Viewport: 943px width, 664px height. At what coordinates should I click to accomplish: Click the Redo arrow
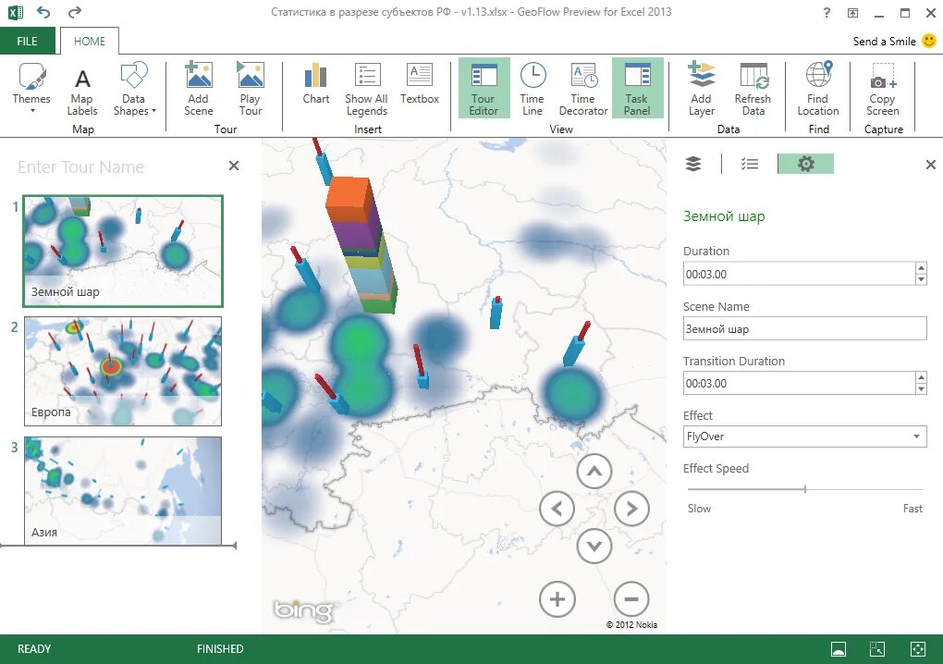coord(75,12)
